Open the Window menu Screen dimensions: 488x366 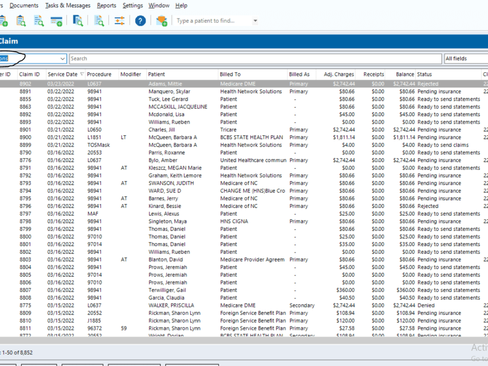[x=159, y=5]
